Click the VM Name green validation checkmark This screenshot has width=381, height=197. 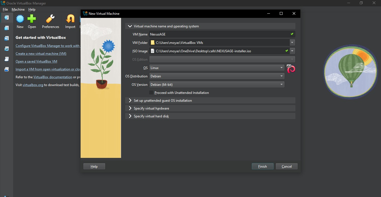[292, 34]
